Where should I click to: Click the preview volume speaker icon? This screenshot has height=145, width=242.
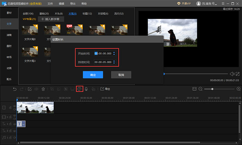click(232, 74)
